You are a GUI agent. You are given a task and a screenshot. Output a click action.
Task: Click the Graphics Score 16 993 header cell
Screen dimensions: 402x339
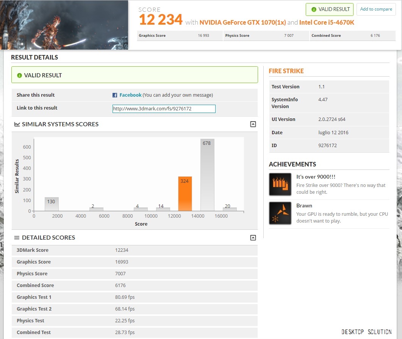coord(180,36)
